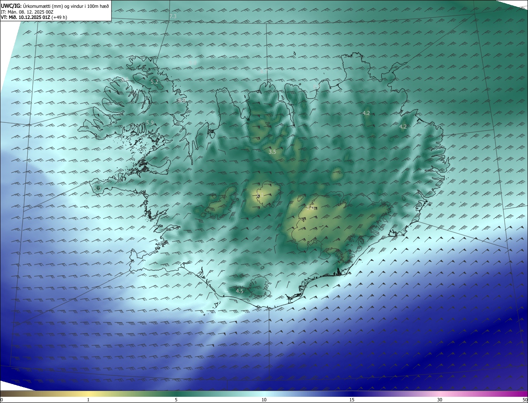528x403 pixels.
Task: Select the '4.5' value label near the south coast
Action: (239, 291)
